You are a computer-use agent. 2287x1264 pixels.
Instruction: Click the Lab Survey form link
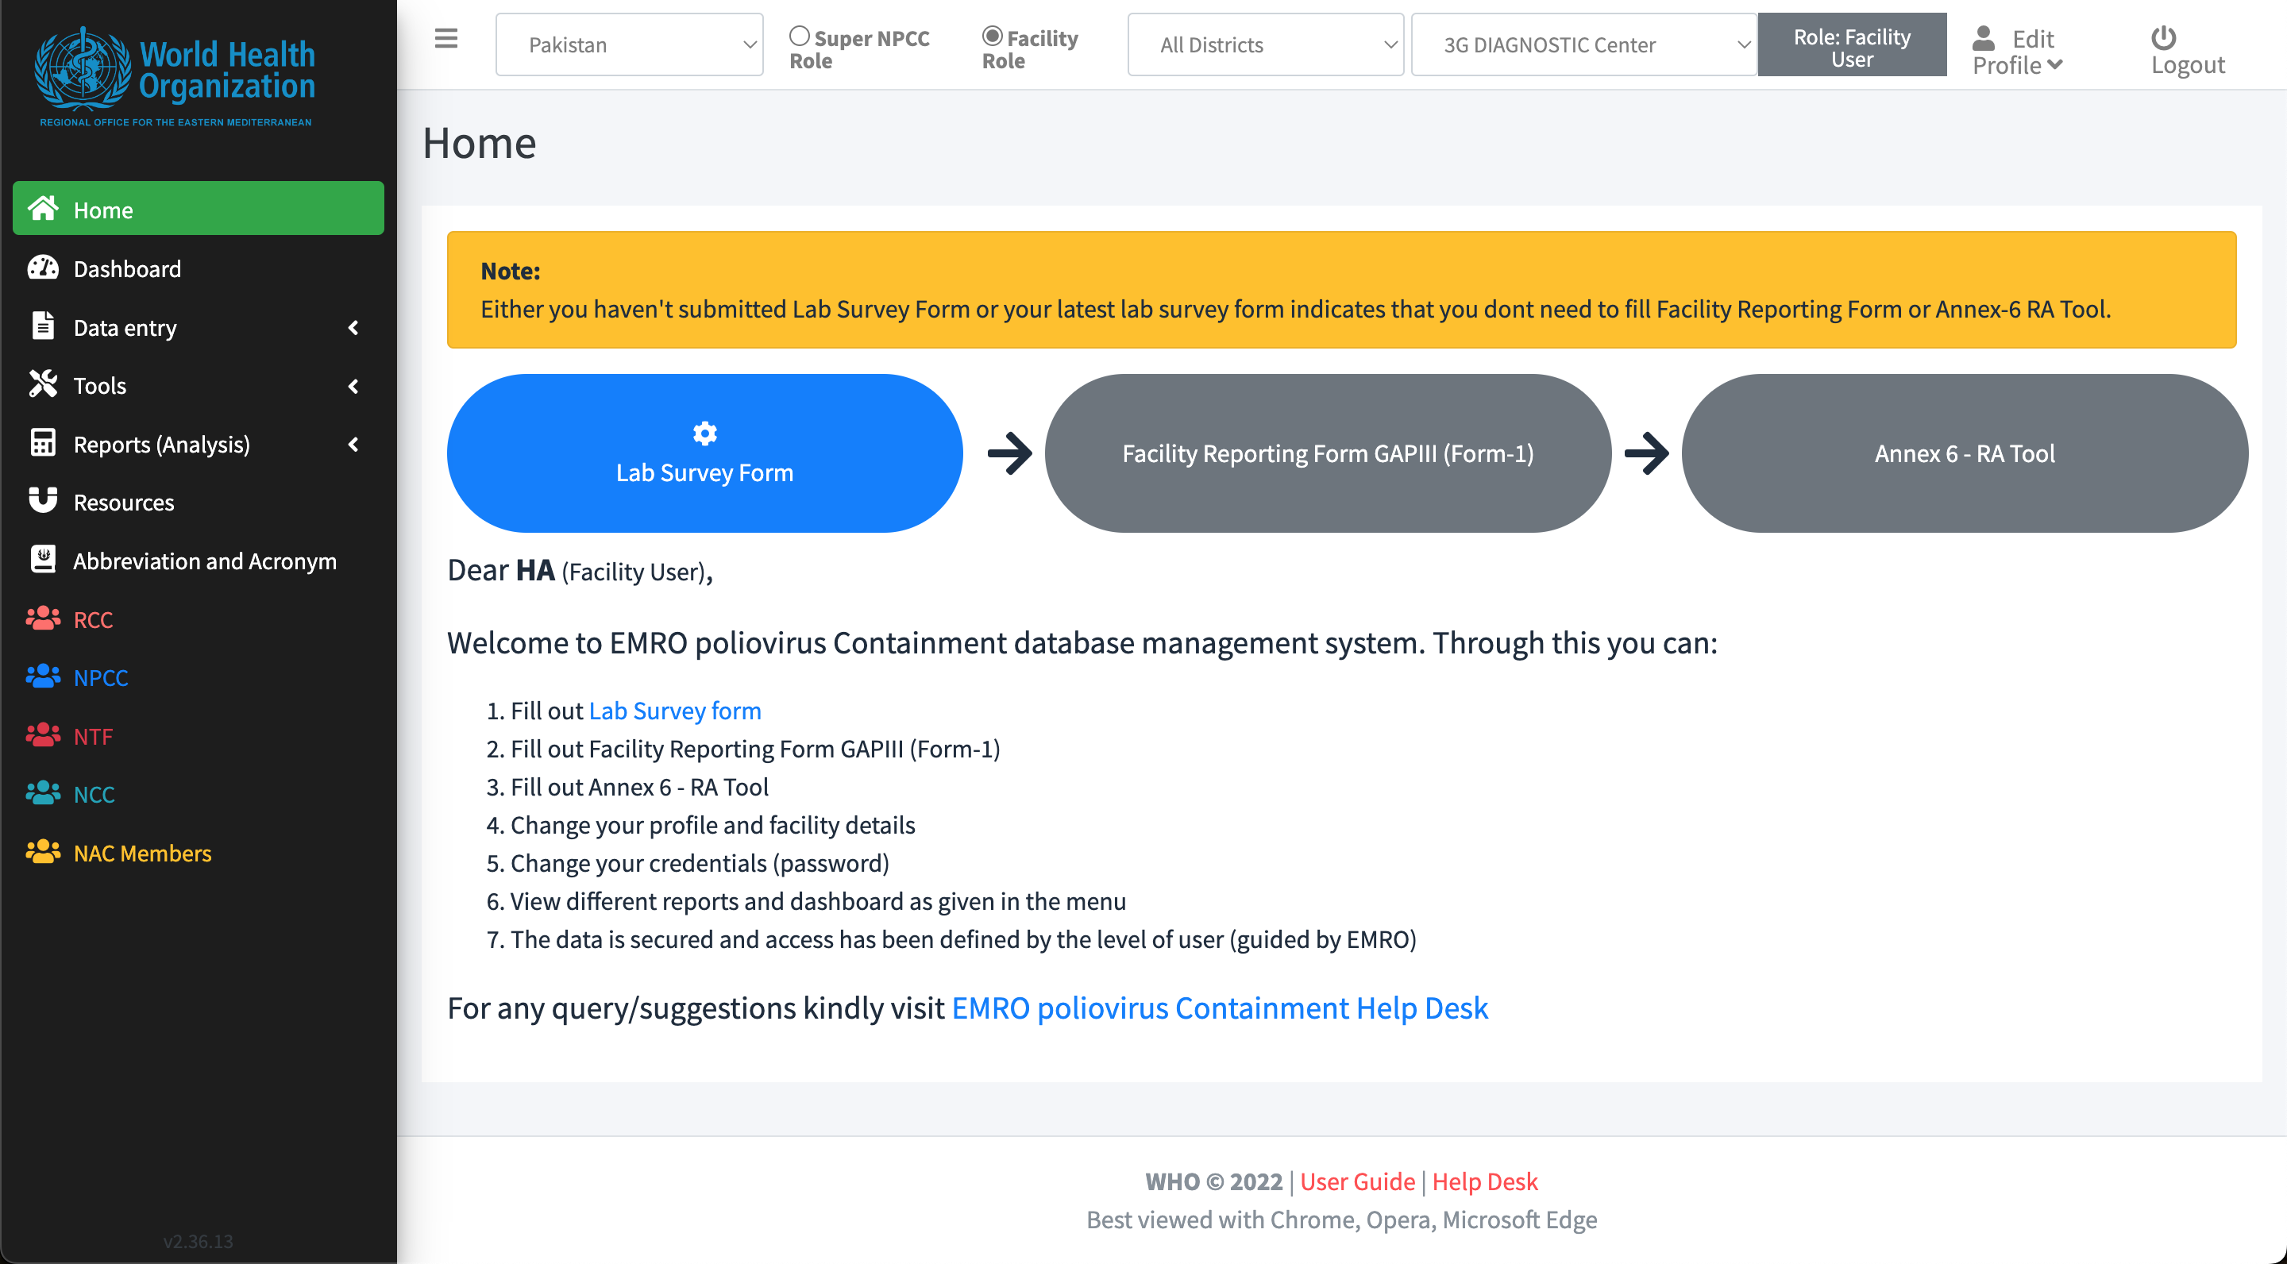pyautogui.click(x=675, y=711)
